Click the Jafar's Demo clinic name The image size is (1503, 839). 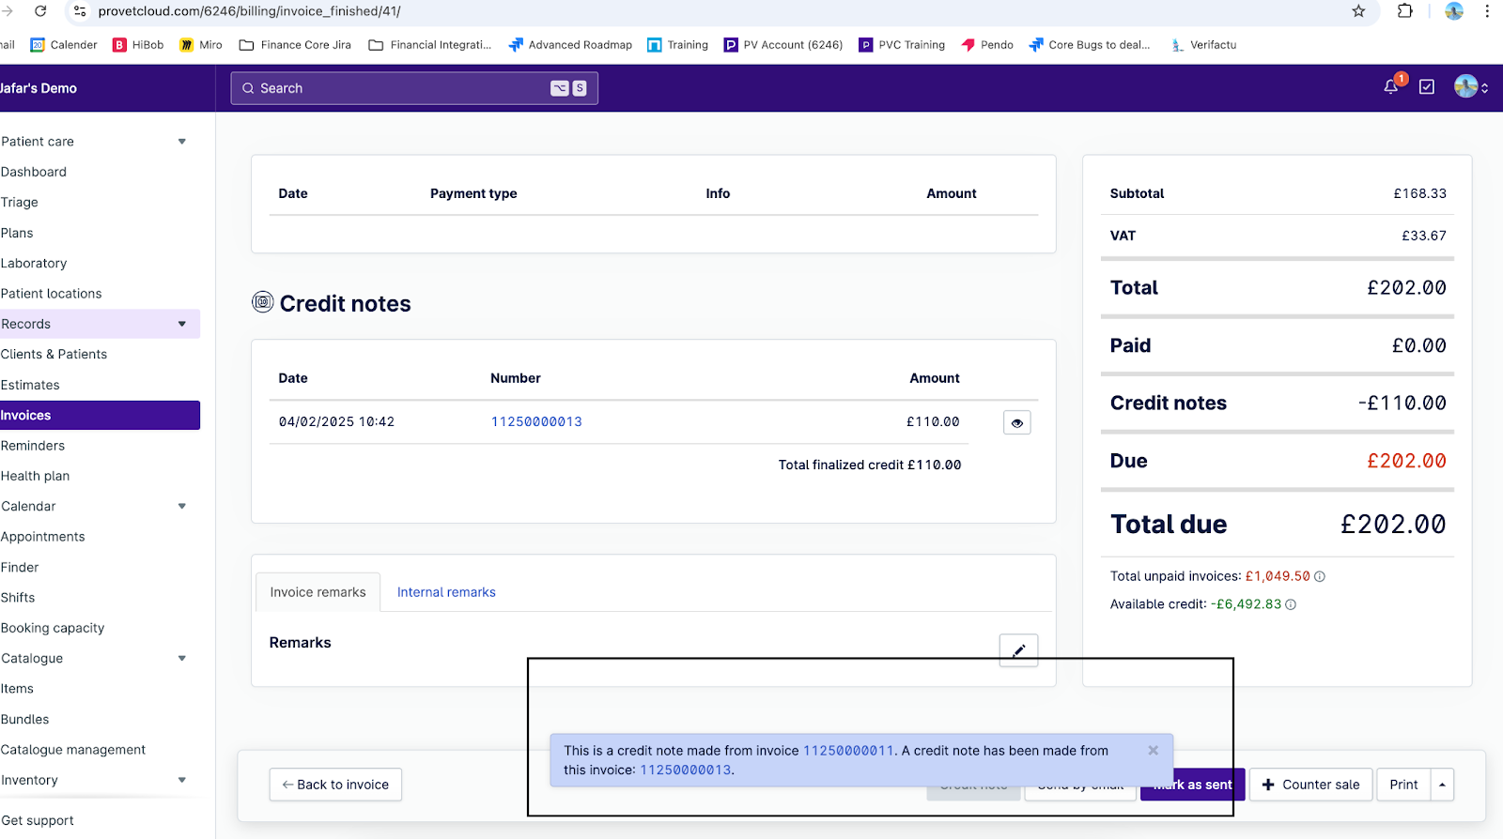click(x=39, y=88)
